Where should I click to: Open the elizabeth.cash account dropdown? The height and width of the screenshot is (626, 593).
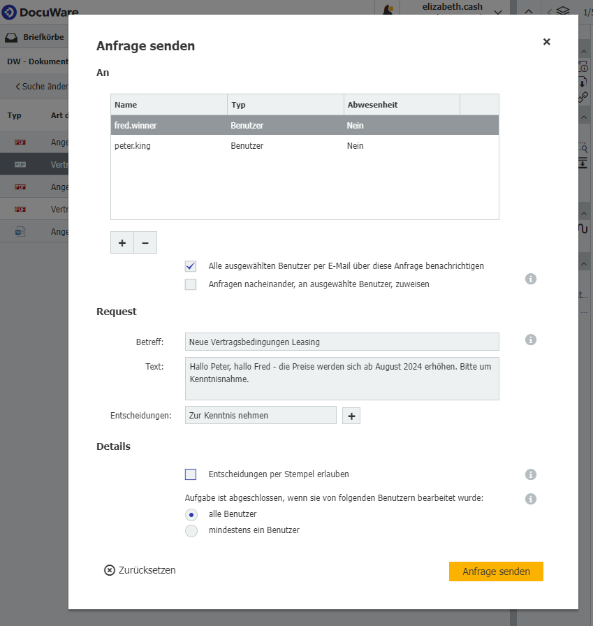497,13
